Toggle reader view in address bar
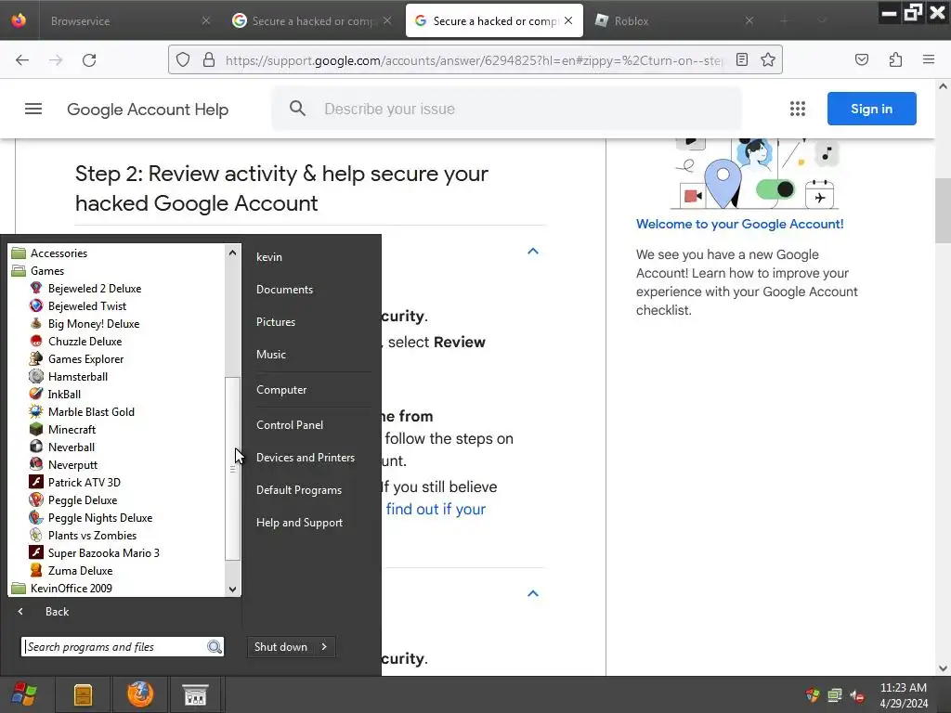 click(742, 59)
